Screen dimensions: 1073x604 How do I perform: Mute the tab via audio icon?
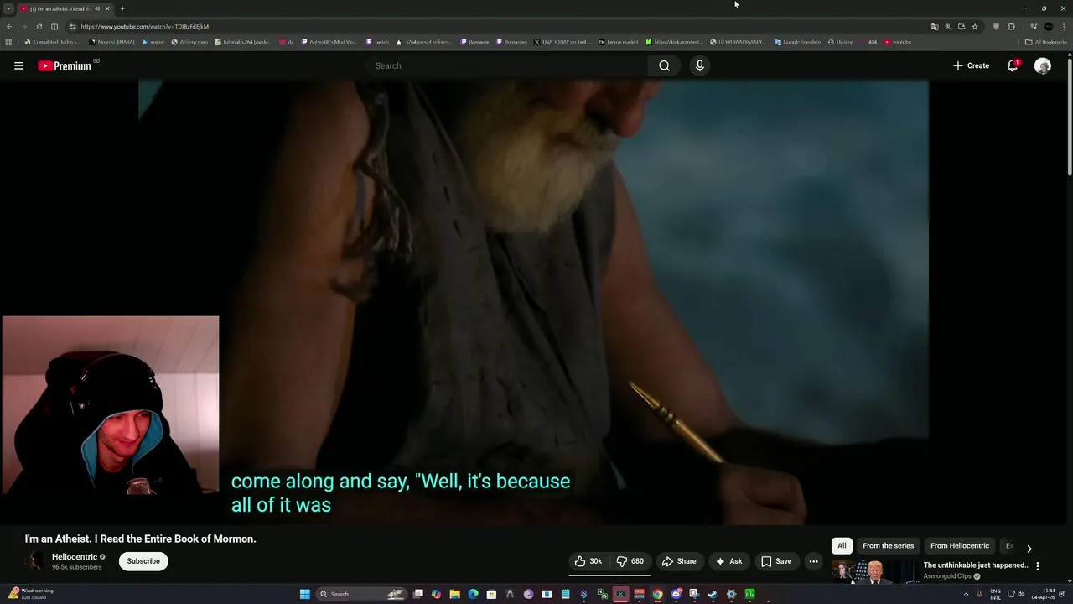tap(97, 8)
